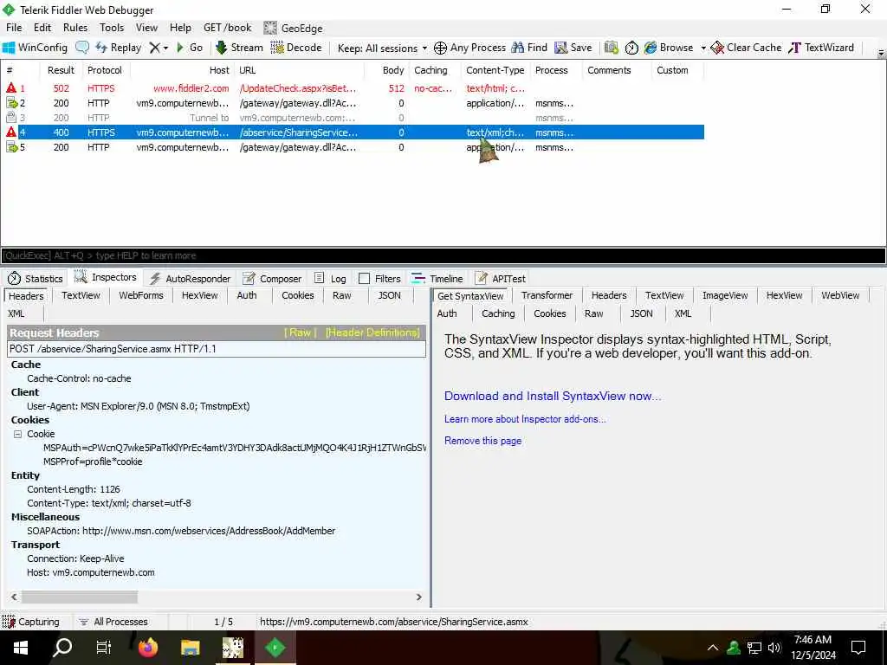Switch to the AutoResponder tab
This screenshot has height=665, width=887.
pos(190,278)
